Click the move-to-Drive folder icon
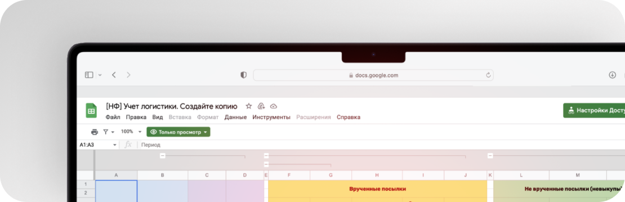The width and height of the screenshot is (625, 202). point(261,107)
